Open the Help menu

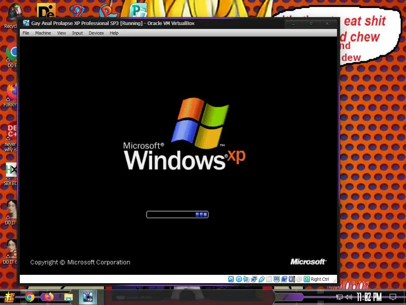click(114, 33)
